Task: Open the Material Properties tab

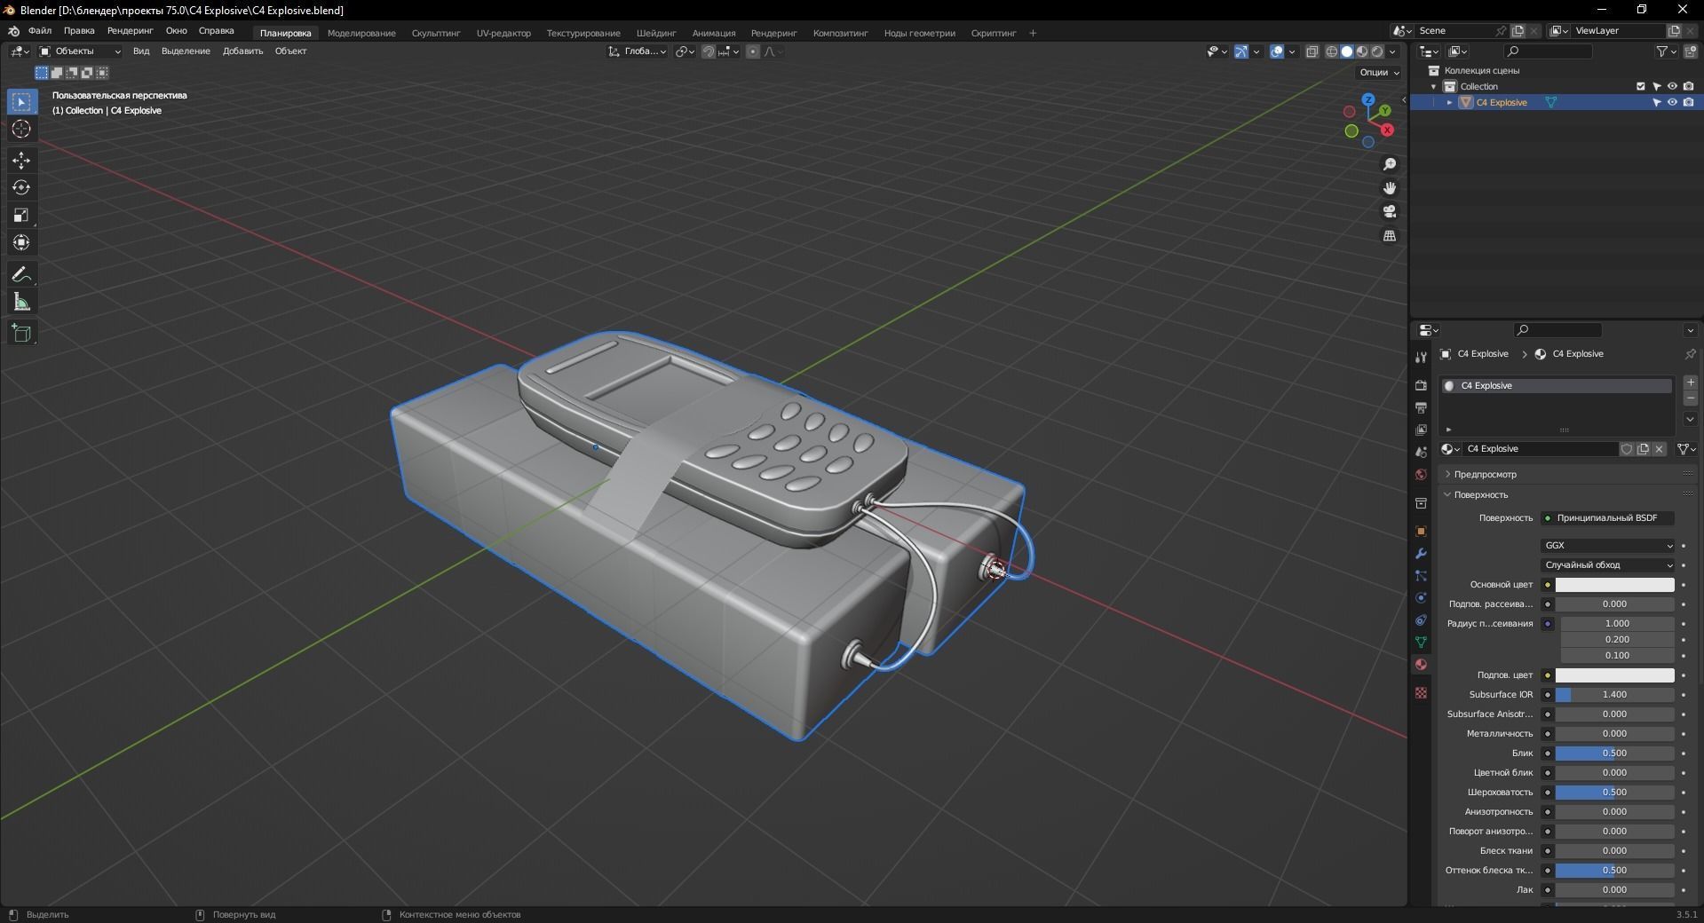Action: [1421, 664]
